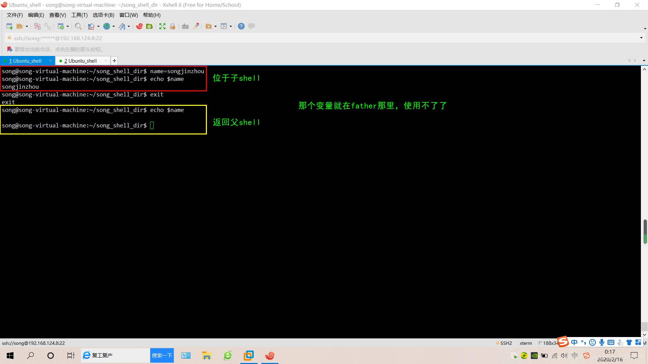The width and height of the screenshot is (648, 364).
Task: Open the volume control tray icon
Action: click(x=564, y=356)
